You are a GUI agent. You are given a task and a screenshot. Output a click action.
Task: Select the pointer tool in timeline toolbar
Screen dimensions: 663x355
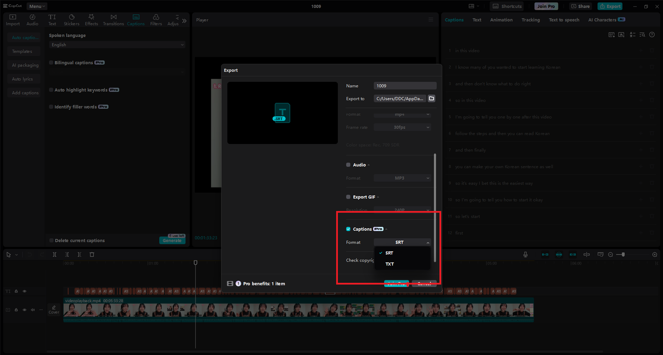8,254
